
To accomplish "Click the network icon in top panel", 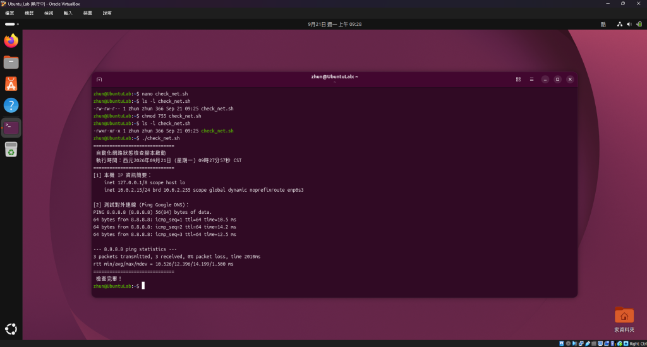I will click(x=620, y=25).
